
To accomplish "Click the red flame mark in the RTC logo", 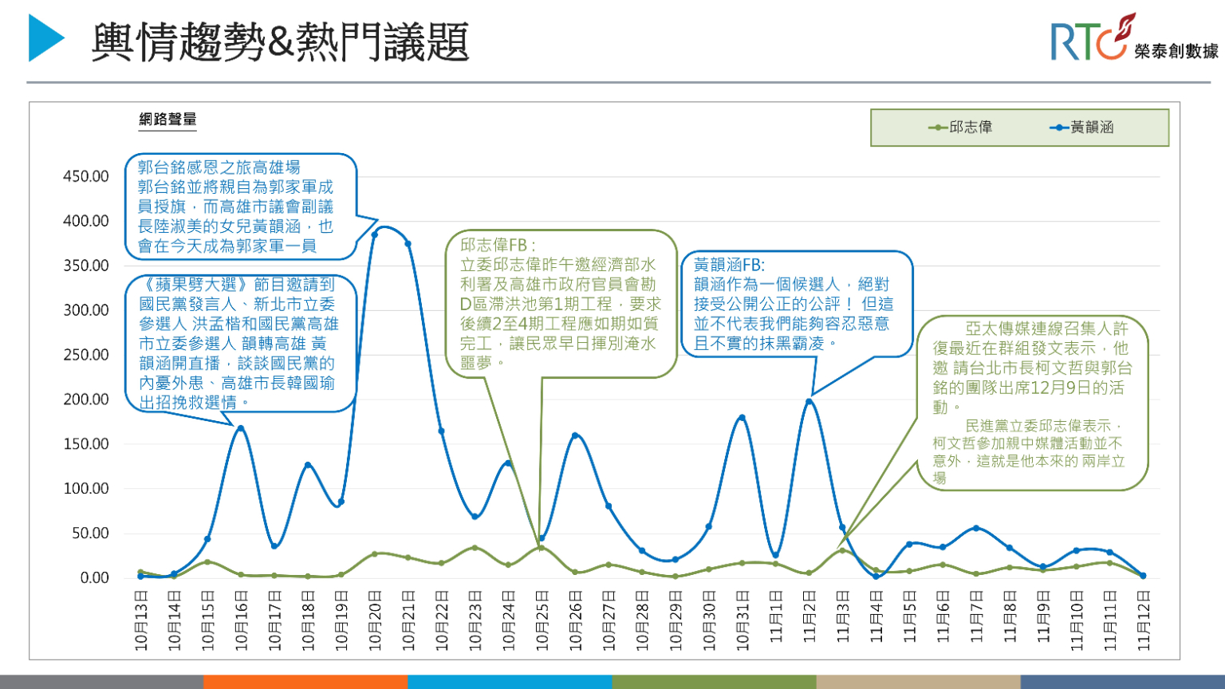I will 1126,26.
